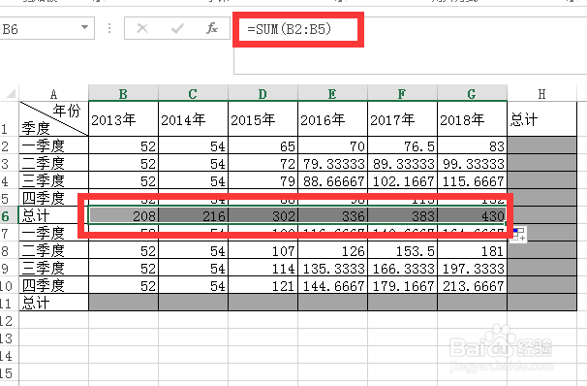Click the Cancel (X) formula bar icon
This screenshot has width=587, height=386.
pos(142,28)
